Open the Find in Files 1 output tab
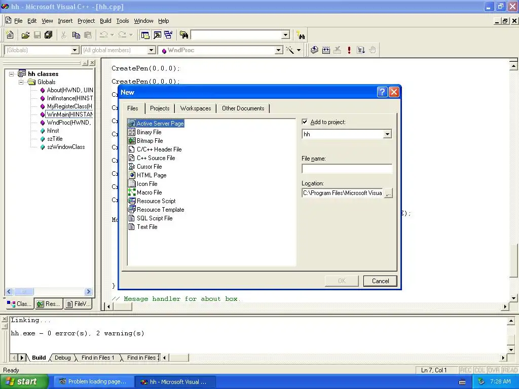Viewport: 519px width, 389px height. [x=98, y=358]
